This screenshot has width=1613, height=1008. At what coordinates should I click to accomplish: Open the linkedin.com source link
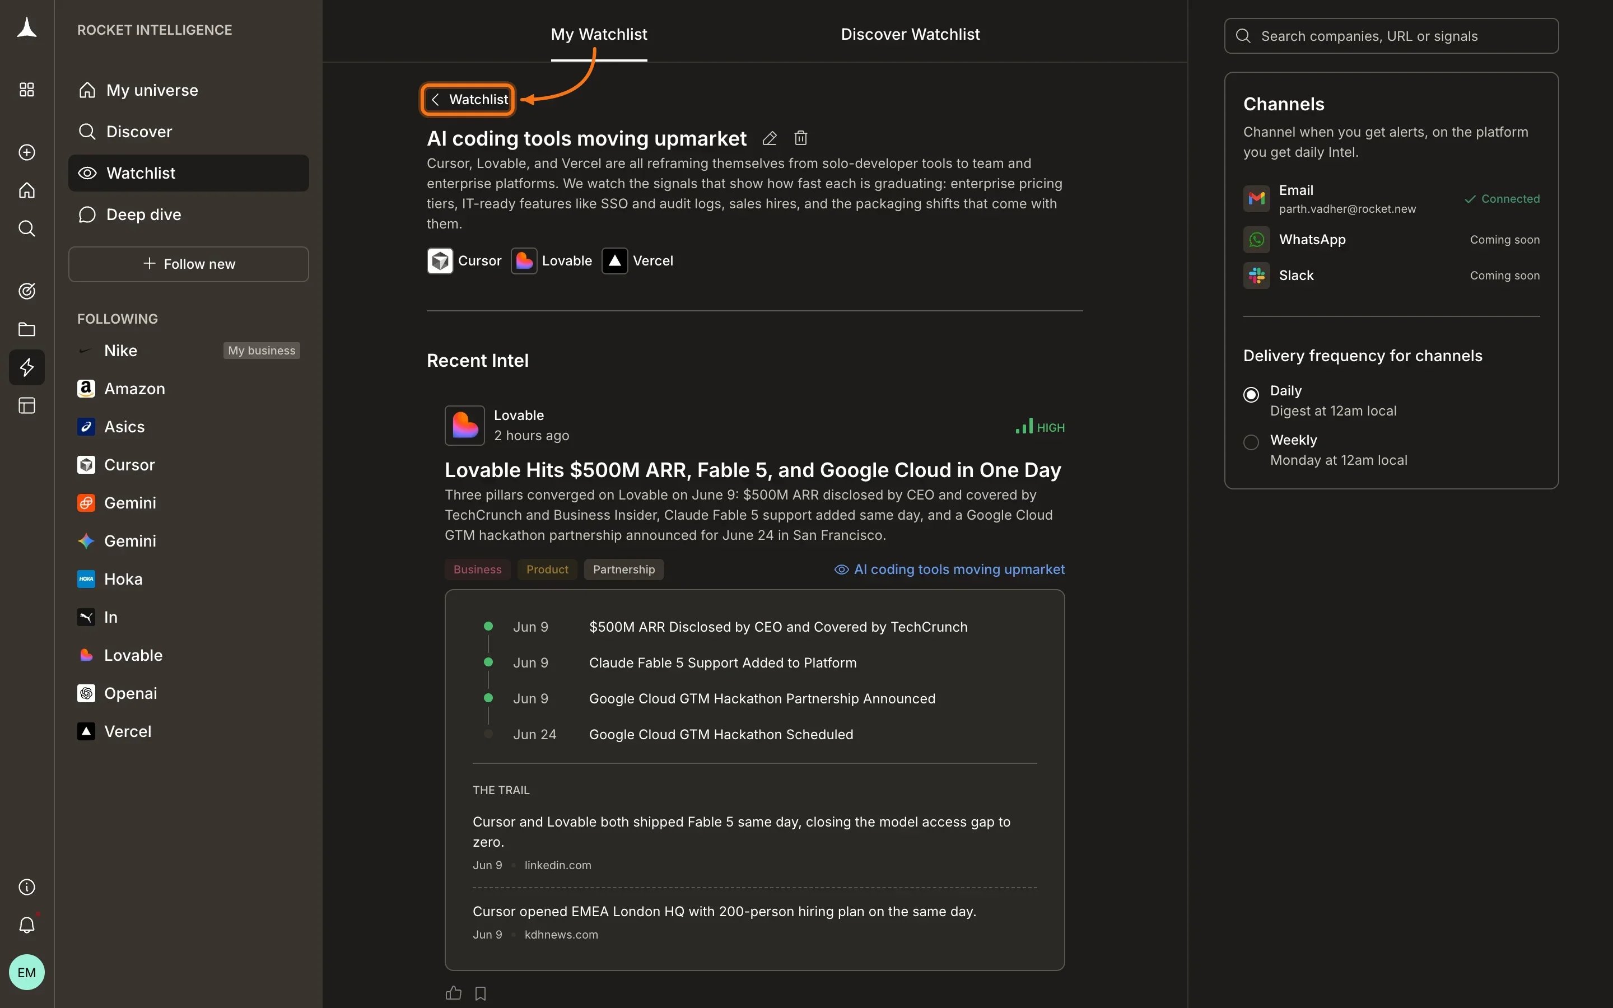558,865
